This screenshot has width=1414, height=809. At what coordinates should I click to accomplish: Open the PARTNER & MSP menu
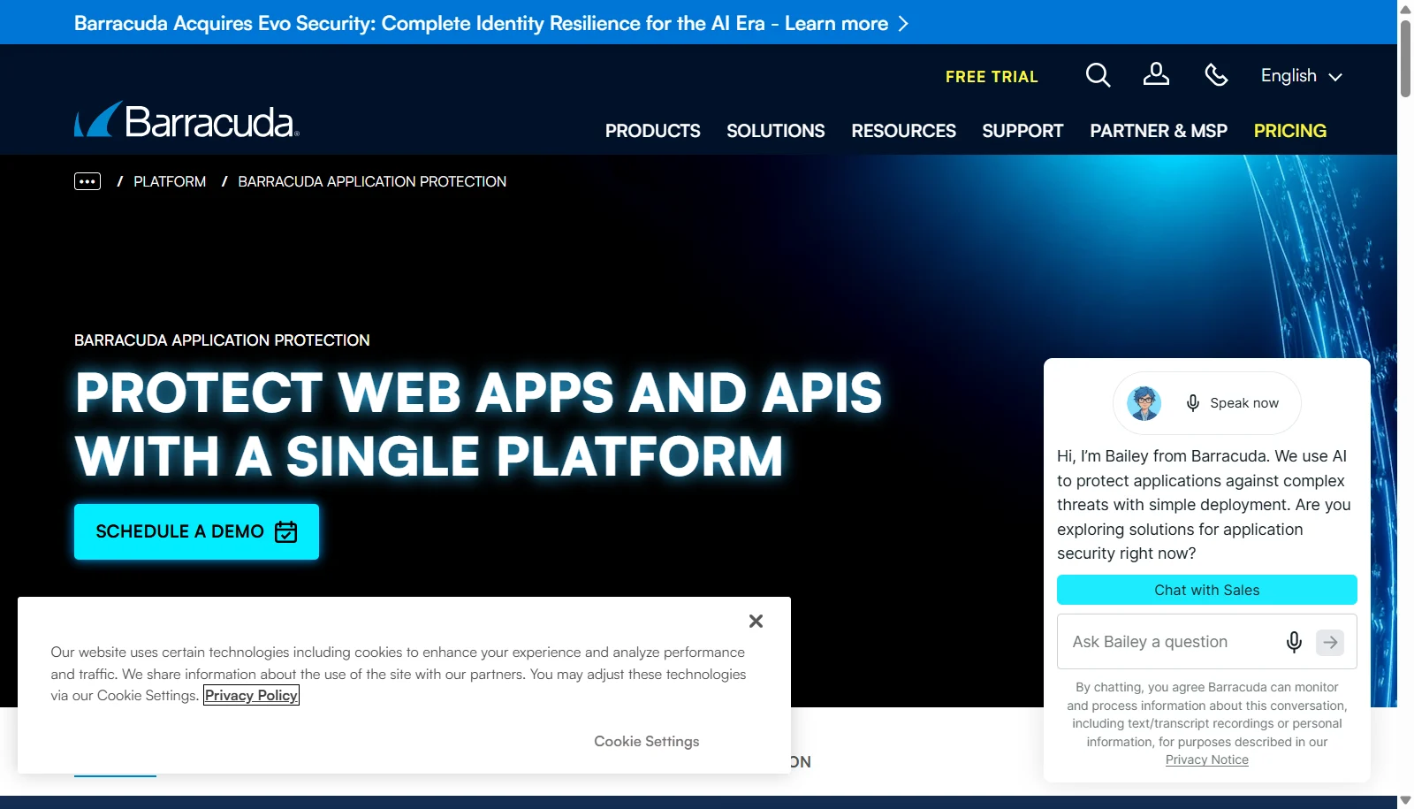1159,131
